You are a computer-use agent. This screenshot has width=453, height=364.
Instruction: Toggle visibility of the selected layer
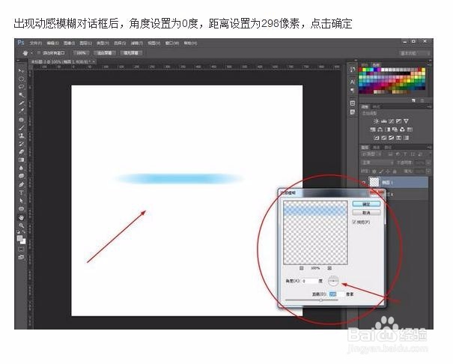coord(363,182)
